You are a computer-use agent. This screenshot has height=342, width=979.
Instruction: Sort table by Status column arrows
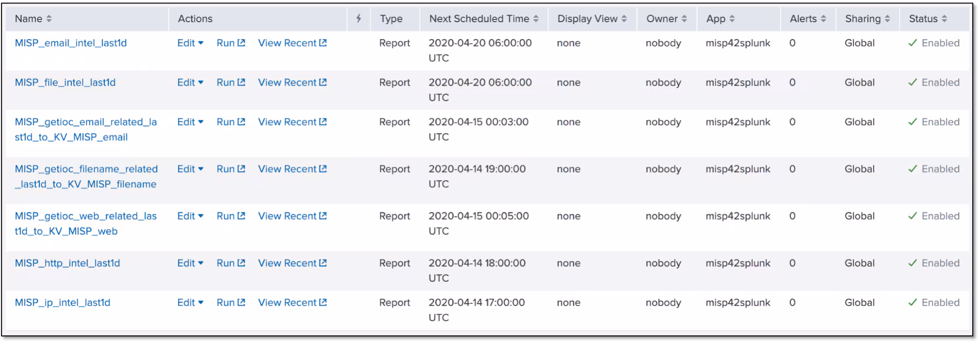944,18
